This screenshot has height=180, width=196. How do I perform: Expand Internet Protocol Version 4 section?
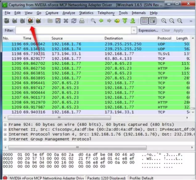tap(5, 134)
